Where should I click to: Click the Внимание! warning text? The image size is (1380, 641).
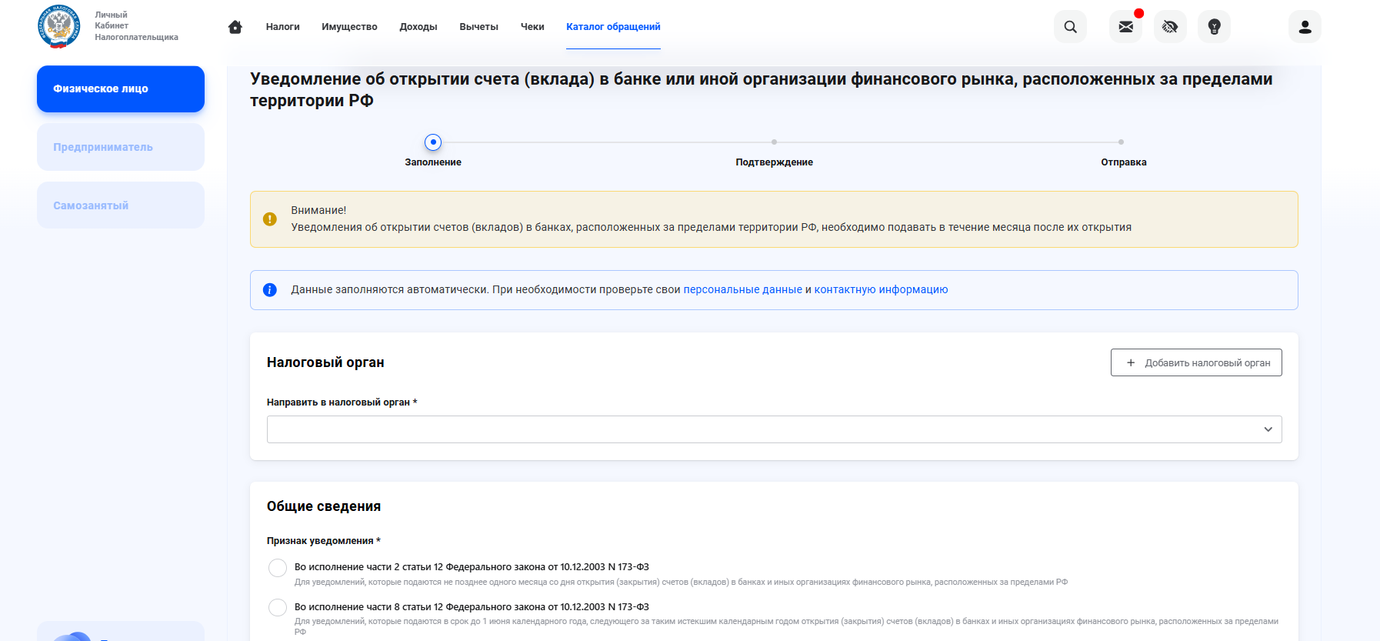[318, 210]
